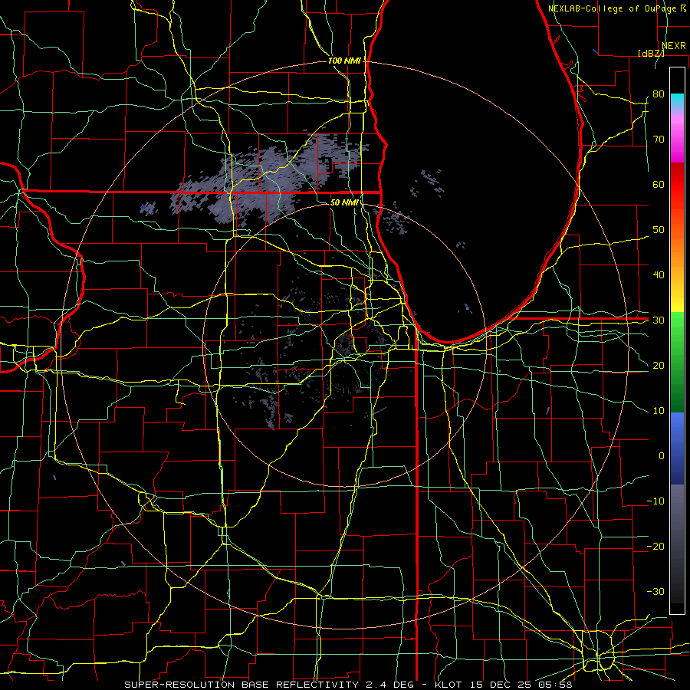Select the 100 NMI range ring label
The width and height of the screenshot is (690, 690).
[x=344, y=61]
